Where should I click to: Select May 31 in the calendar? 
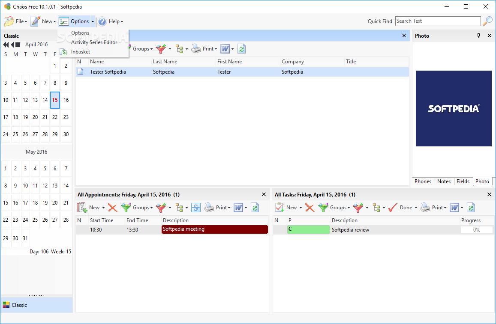click(x=25, y=238)
